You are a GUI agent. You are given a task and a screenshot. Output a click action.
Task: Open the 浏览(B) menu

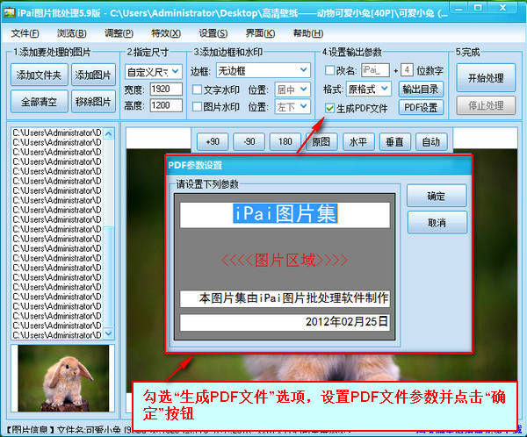72,33
